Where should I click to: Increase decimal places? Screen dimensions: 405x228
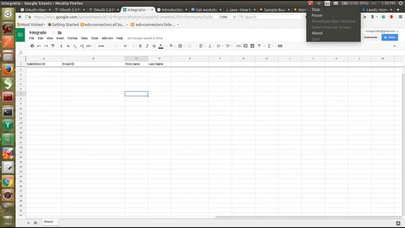click(82, 46)
